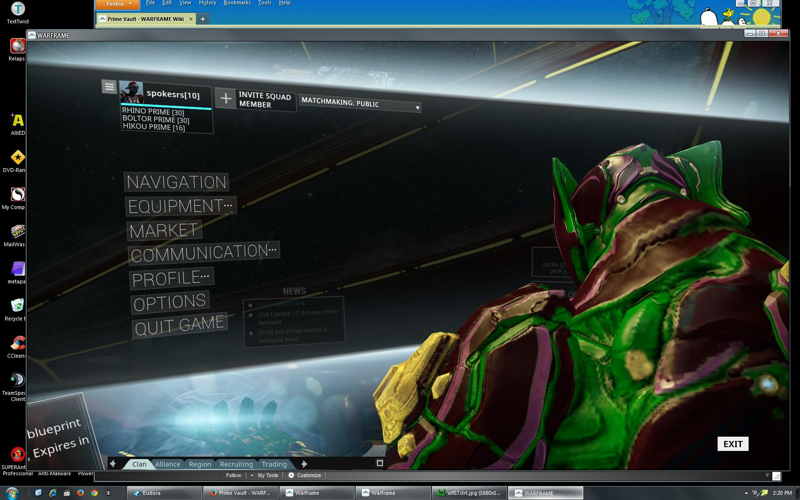Select the Trading chat tab
The height and width of the screenshot is (500, 800).
coord(274,464)
